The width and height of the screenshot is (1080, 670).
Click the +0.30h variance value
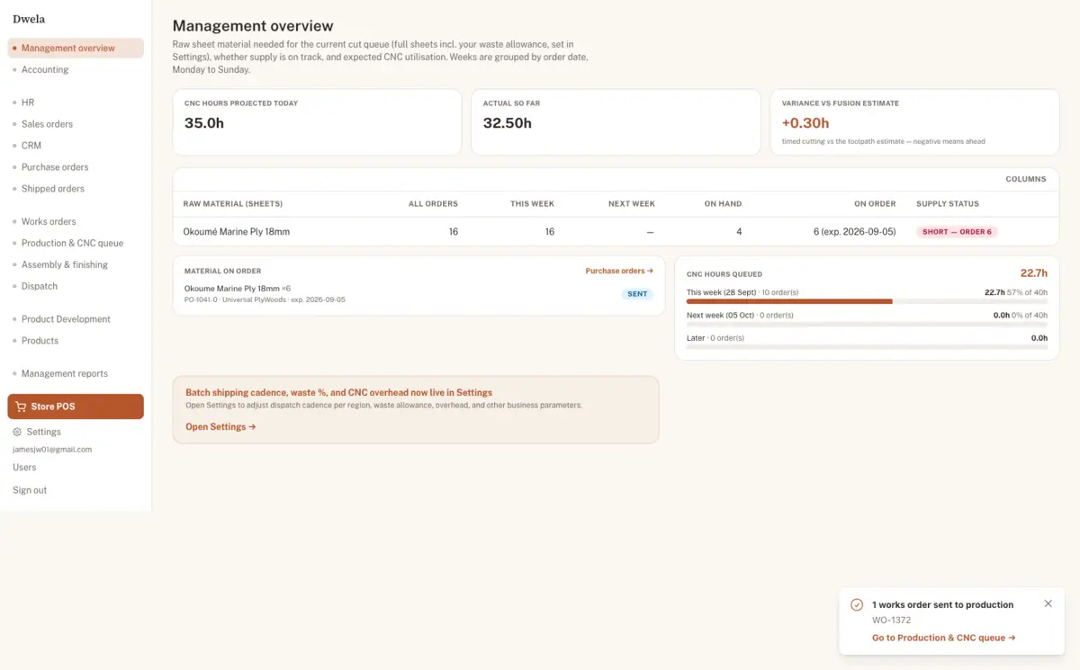(805, 123)
